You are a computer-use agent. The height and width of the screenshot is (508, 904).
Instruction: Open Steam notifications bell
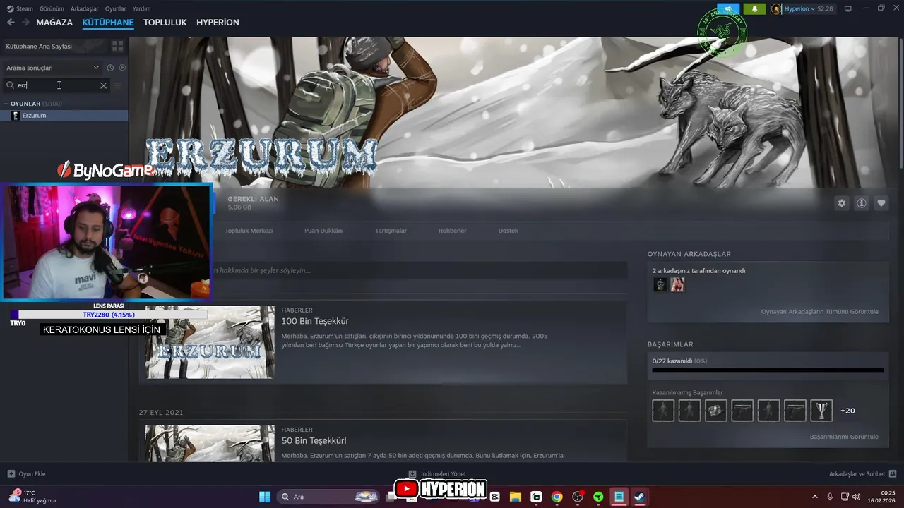point(755,8)
